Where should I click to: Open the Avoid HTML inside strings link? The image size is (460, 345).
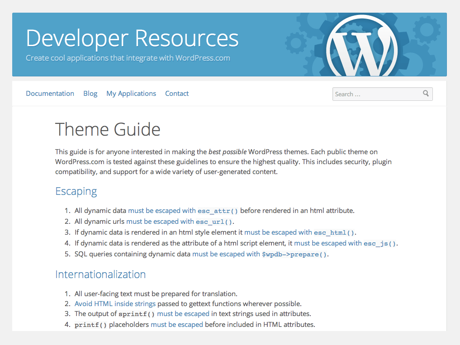(114, 303)
